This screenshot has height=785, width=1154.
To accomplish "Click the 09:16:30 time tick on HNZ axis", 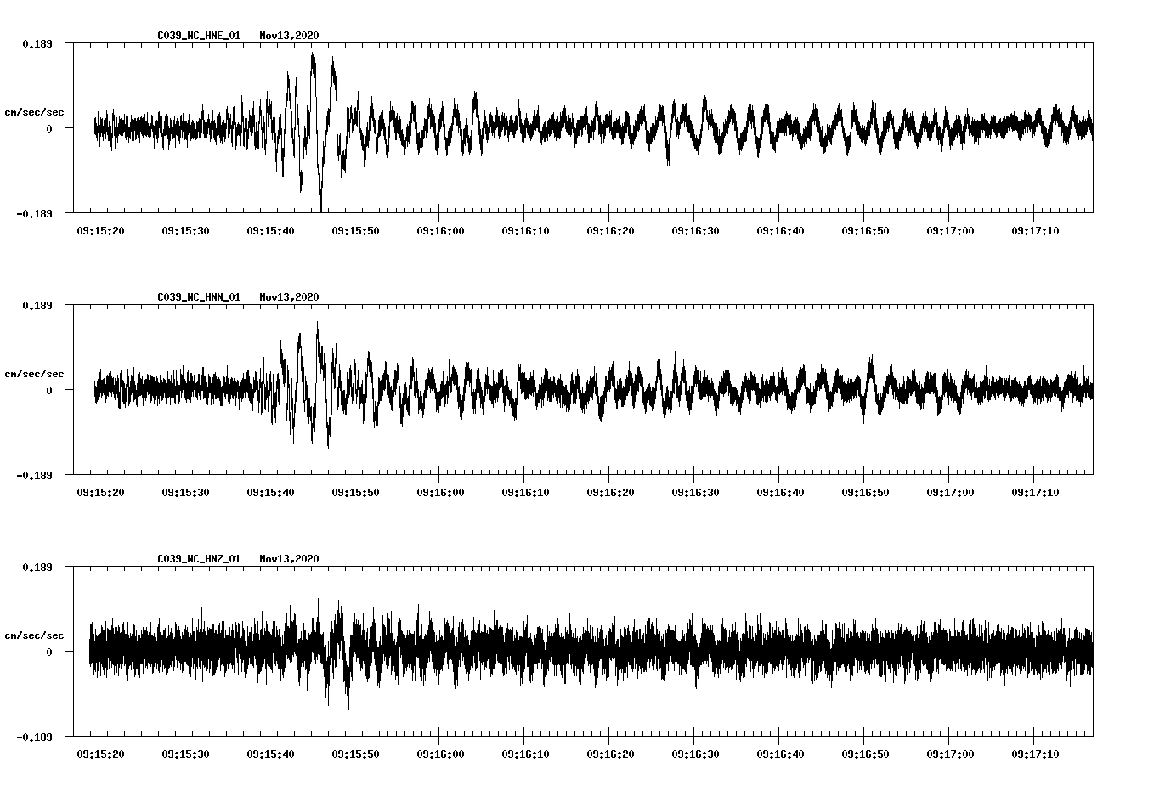I will 695,753.
